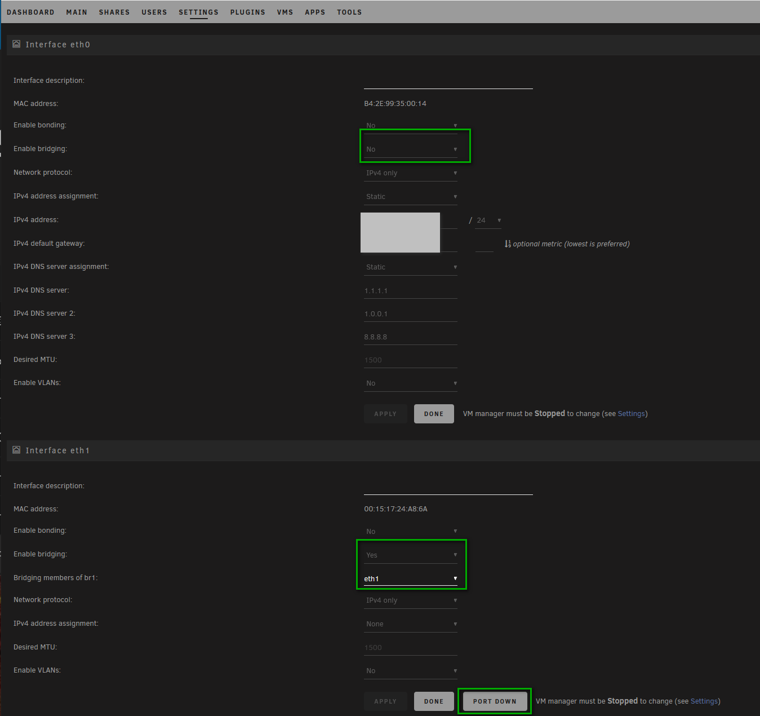760x716 pixels.
Task: Click the metric sort icon beside optional metric
Action: pyautogui.click(x=508, y=244)
